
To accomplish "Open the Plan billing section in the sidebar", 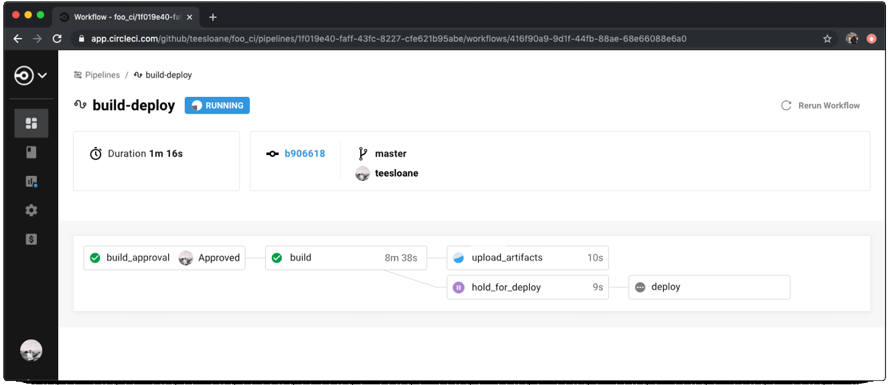I will coord(31,239).
